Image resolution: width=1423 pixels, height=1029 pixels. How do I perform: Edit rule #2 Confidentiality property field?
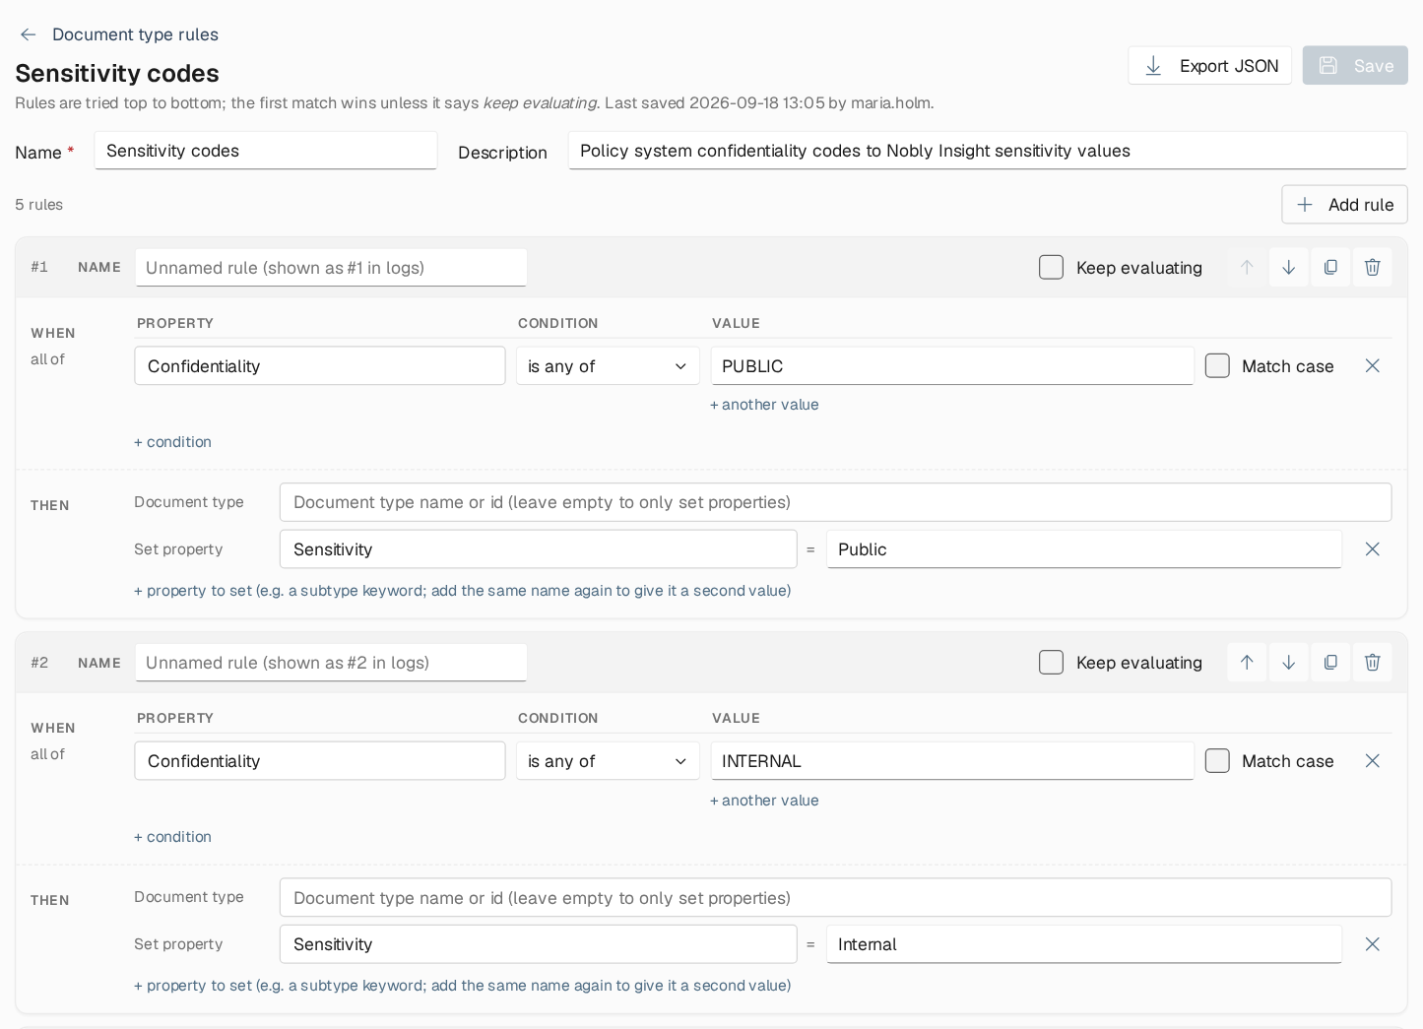pyautogui.click(x=320, y=761)
